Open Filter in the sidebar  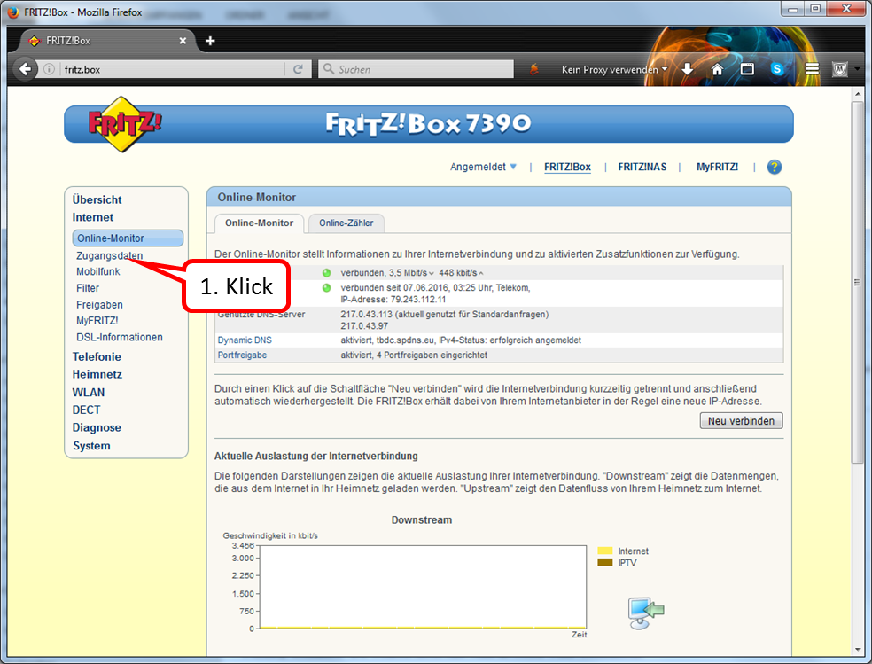tap(88, 288)
